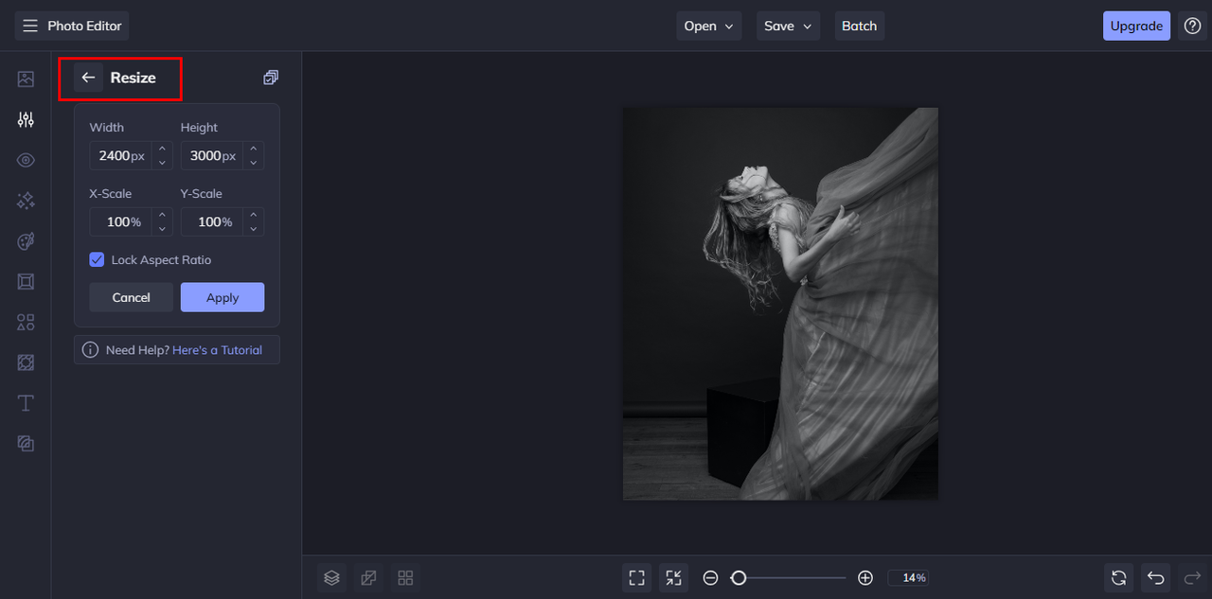Viewport: 1212px width, 599px height.
Task: Apply the resize
Action: [223, 297]
